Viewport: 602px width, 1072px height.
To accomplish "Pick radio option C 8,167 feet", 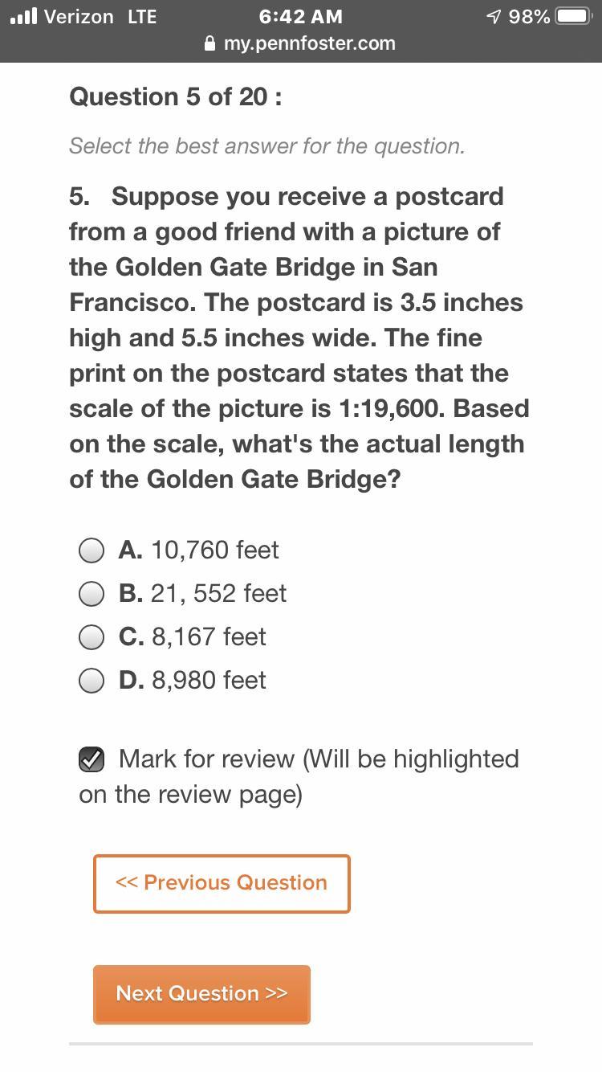I will pos(92,637).
